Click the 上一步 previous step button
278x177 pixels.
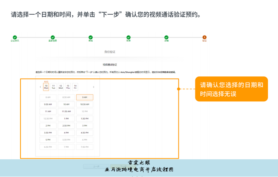click(x=97, y=167)
